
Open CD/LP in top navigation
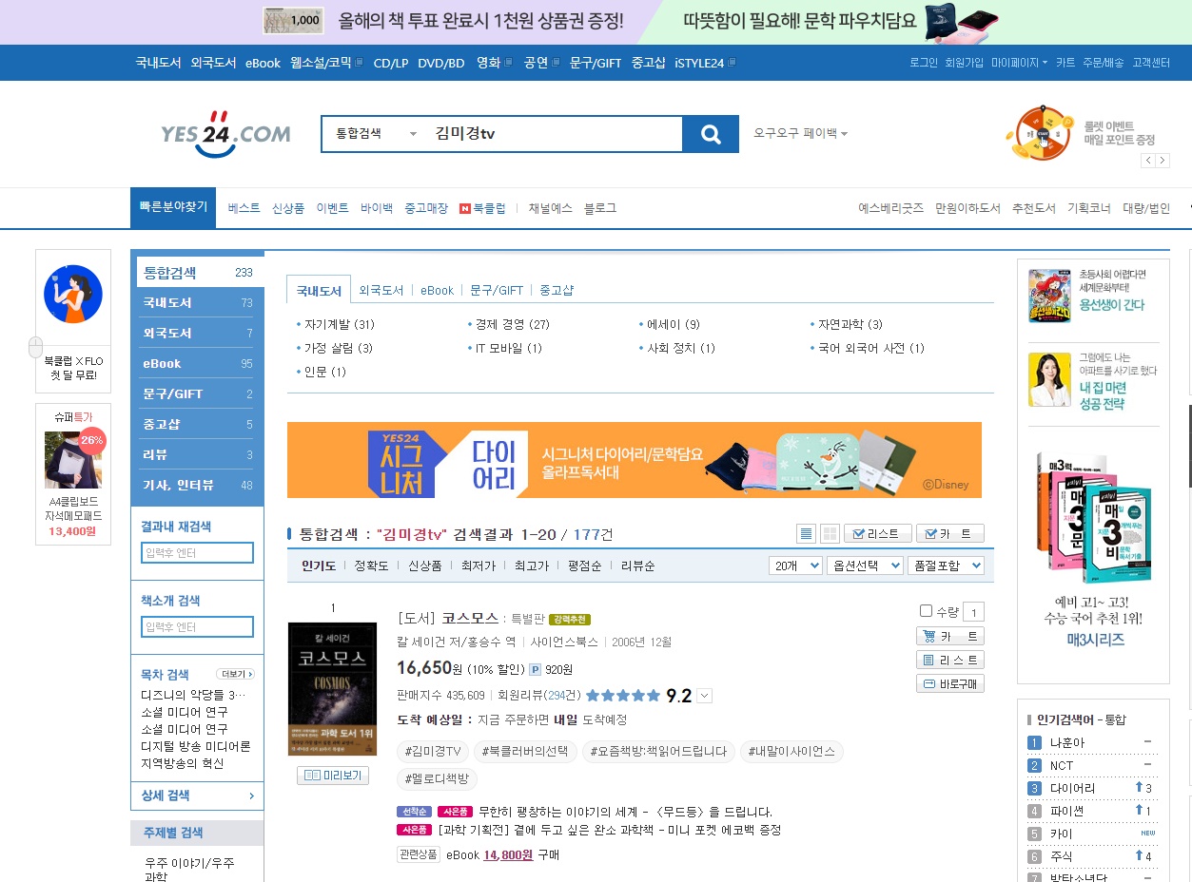tap(391, 63)
